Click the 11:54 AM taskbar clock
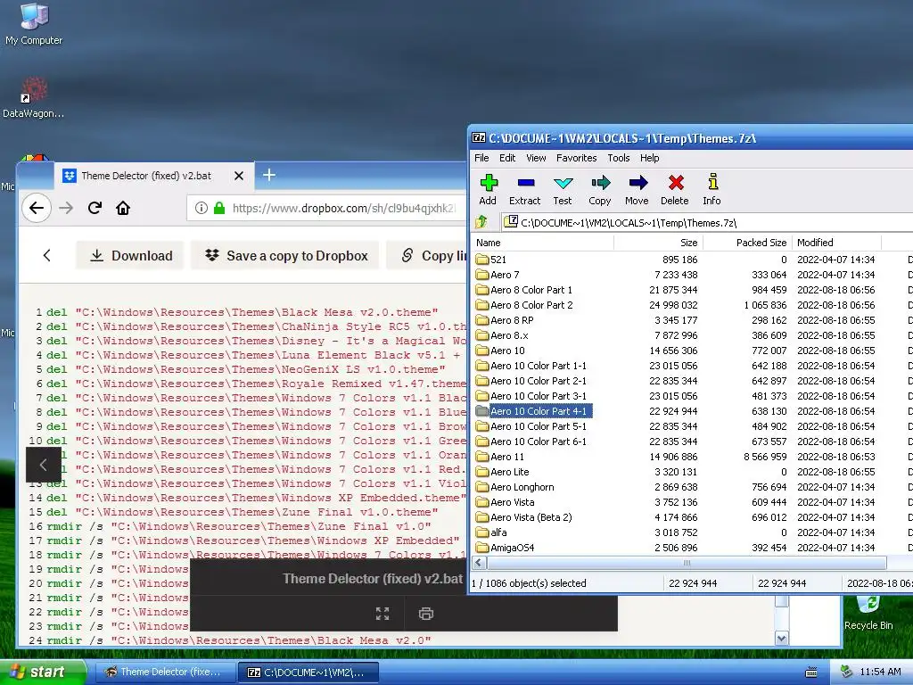 tap(880, 672)
